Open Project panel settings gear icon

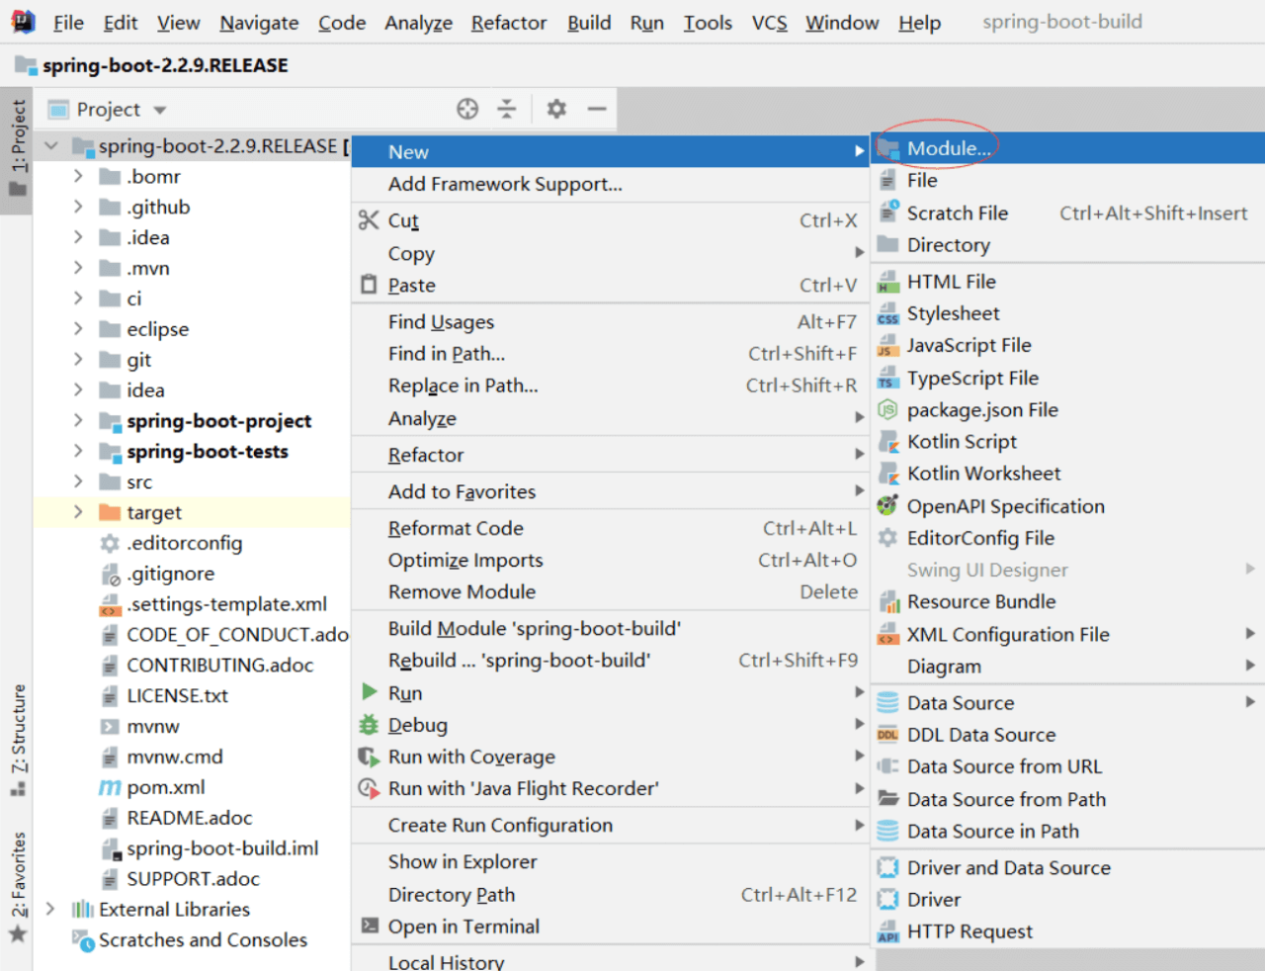556,109
